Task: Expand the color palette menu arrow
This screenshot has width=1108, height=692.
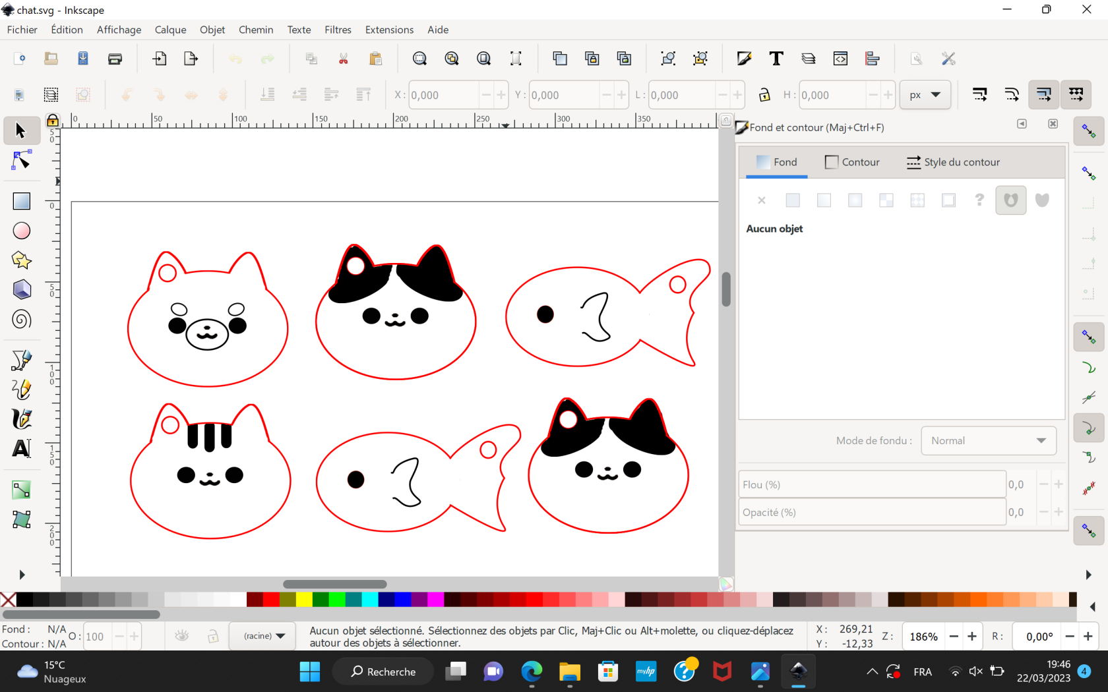Action: [1093, 607]
